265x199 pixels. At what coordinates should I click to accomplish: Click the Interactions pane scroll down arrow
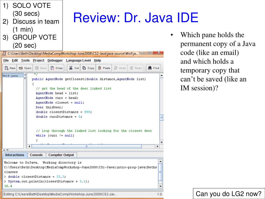(x=160, y=186)
